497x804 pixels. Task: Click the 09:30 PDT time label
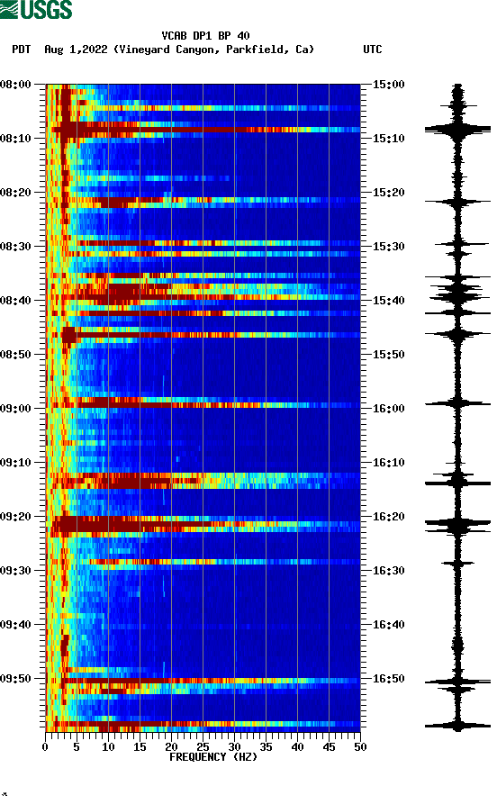(x=15, y=570)
